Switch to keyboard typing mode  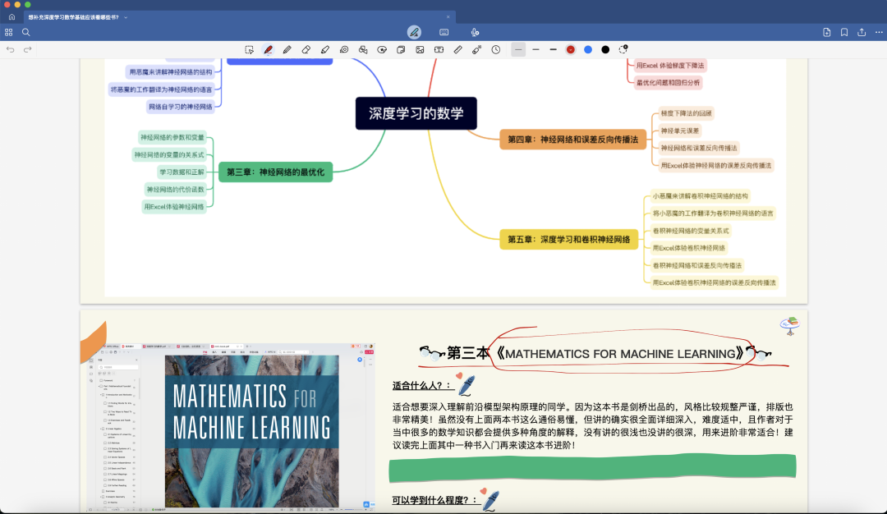(x=444, y=32)
